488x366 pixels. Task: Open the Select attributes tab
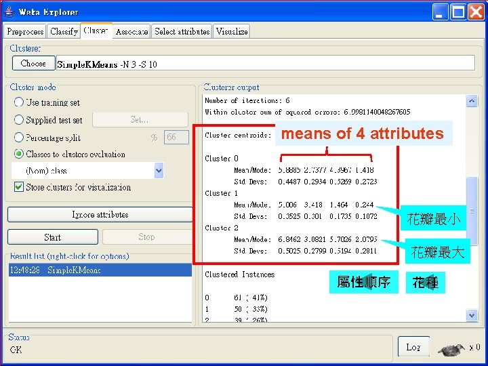pos(182,31)
